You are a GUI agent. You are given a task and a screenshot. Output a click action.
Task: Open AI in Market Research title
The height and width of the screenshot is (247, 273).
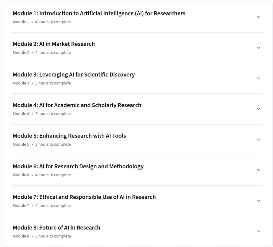tap(54, 44)
